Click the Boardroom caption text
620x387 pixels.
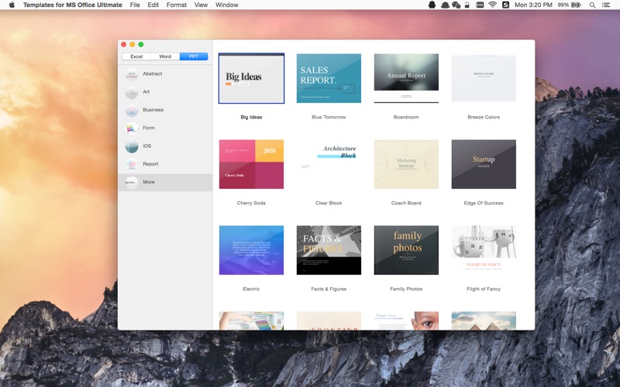(406, 118)
